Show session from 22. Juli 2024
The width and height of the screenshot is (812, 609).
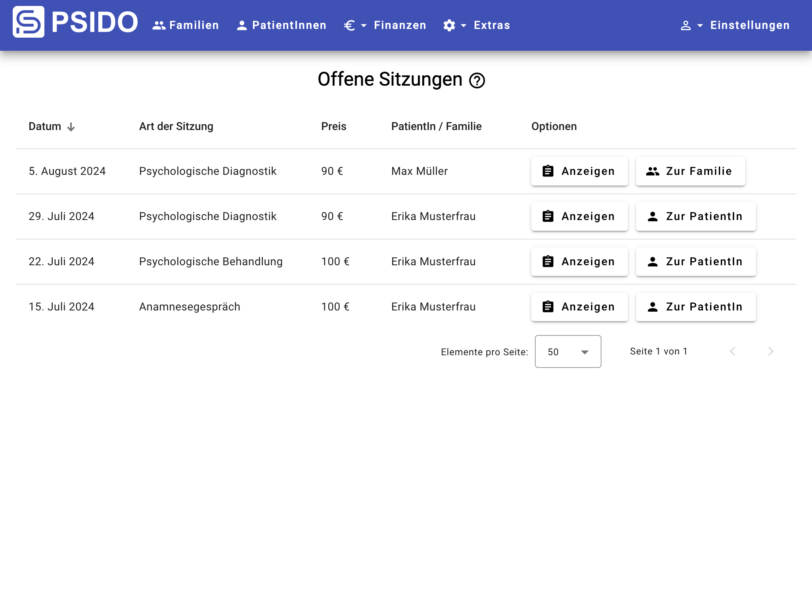coord(580,262)
